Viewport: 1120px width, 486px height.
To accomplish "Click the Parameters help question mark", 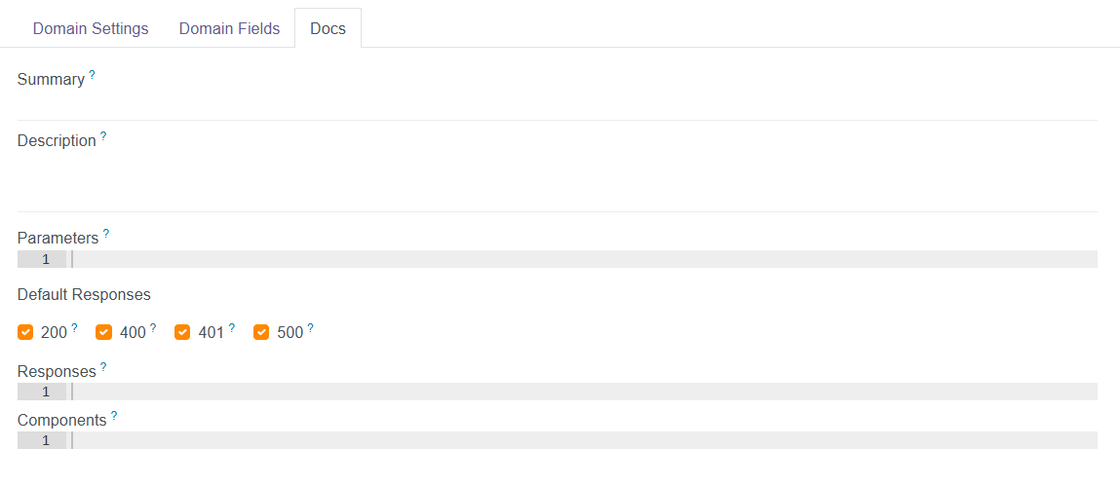I will click(106, 234).
